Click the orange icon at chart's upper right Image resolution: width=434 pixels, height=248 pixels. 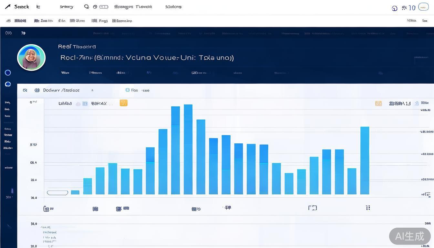(x=378, y=103)
